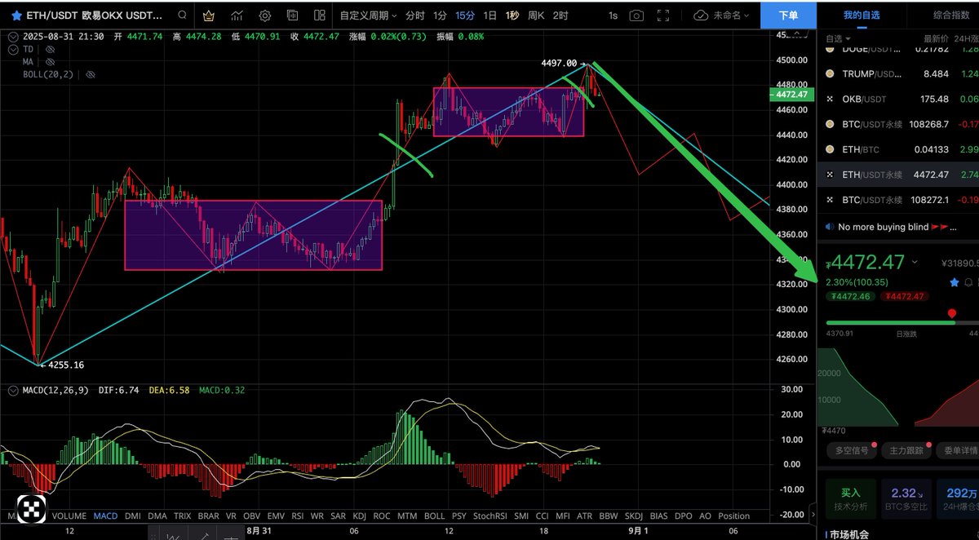This screenshot has height=540, width=979.
Task: Collapse the indicator legend arrow near date
Action: (15, 37)
